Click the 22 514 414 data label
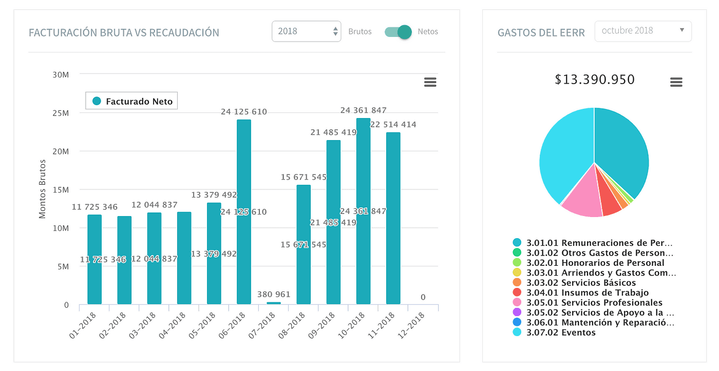Screen dimensions: 719x371 (393, 125)
